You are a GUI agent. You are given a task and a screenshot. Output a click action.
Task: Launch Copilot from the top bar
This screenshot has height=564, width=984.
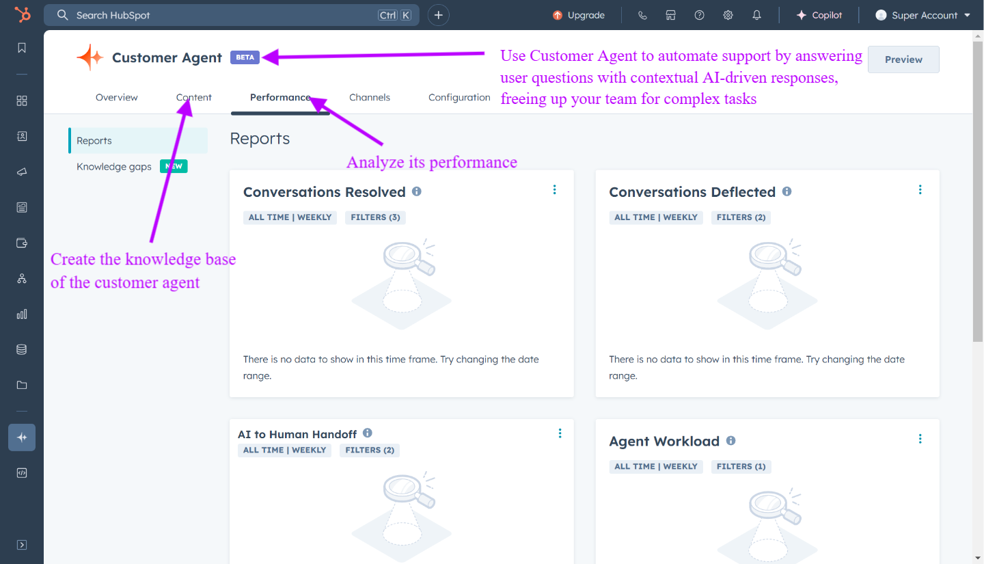click(x=819, y=14)
